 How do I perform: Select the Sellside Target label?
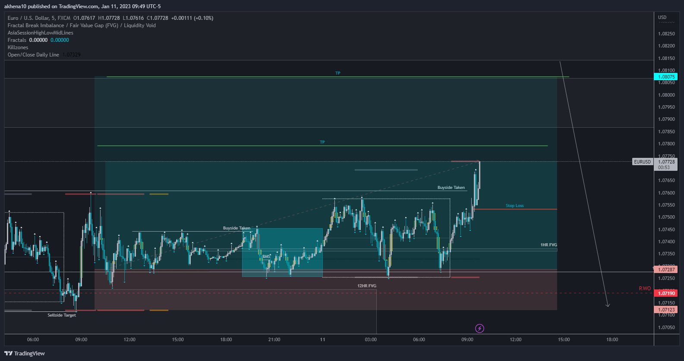62,315
